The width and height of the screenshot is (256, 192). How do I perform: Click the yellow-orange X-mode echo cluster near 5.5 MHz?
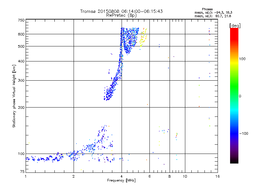[143, 37]
